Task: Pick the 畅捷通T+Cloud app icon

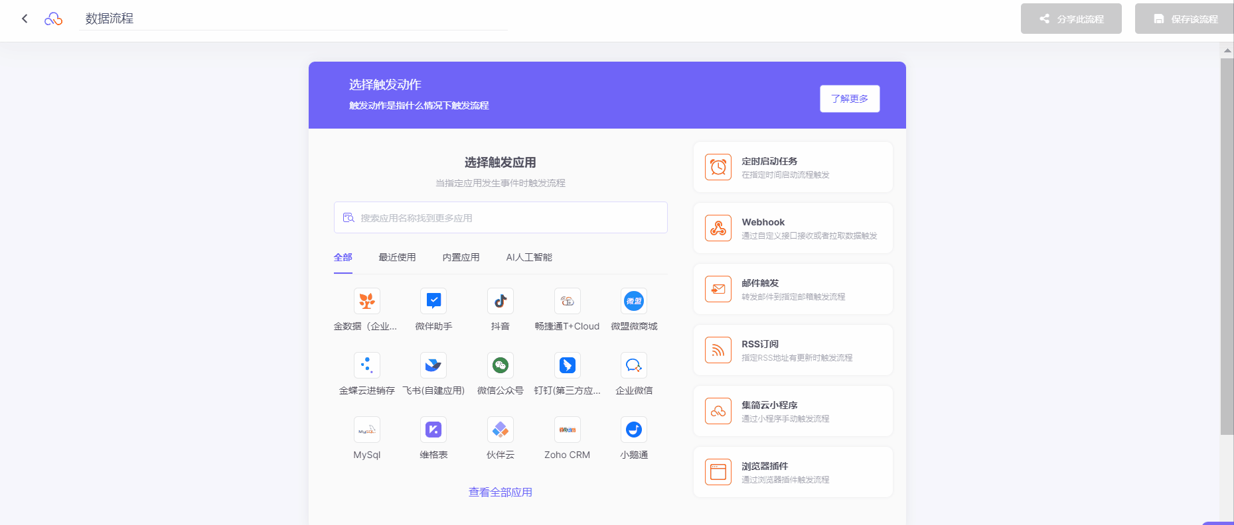Action: tap(568, 301)
